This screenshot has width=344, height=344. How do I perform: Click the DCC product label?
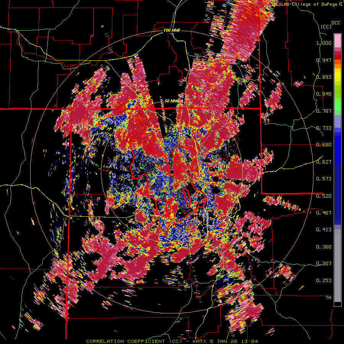pyautogui.click(x=336, y=23)
